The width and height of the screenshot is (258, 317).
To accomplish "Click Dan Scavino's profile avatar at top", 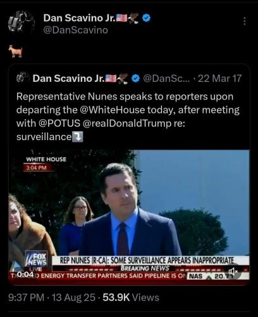I will click(x=21, y=23).
